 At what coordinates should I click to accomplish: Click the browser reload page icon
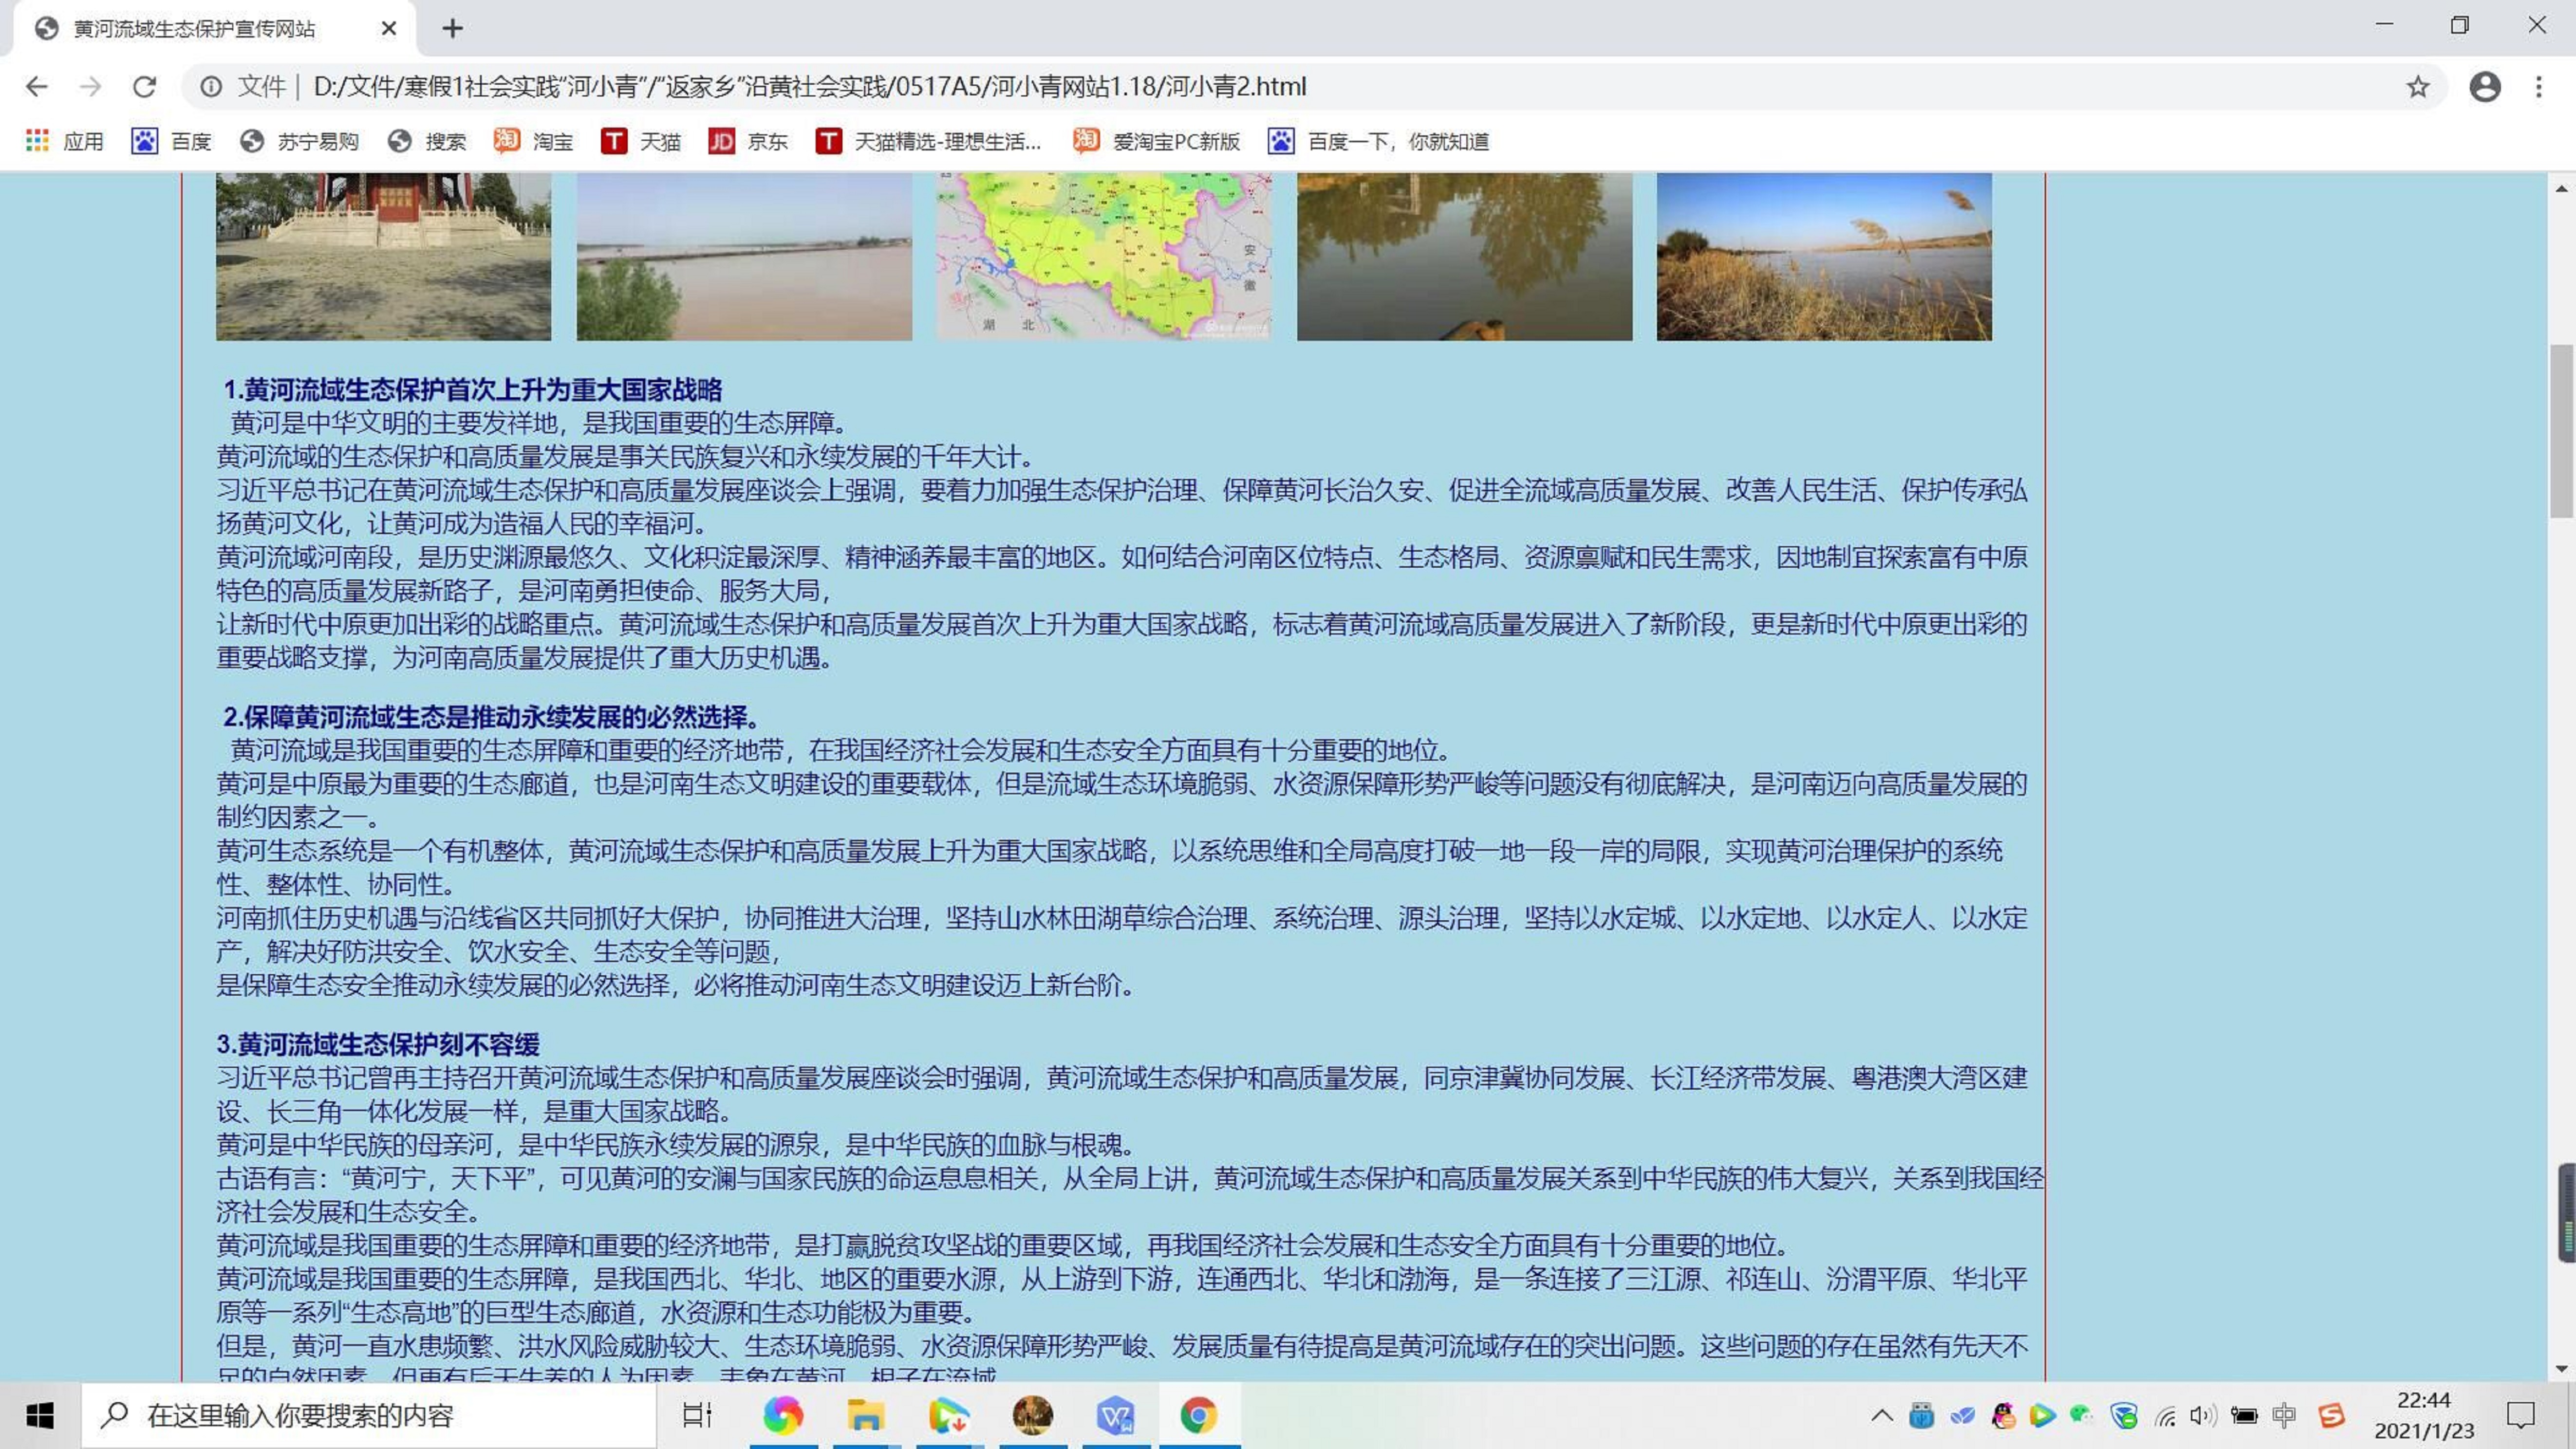click(144, 87)
